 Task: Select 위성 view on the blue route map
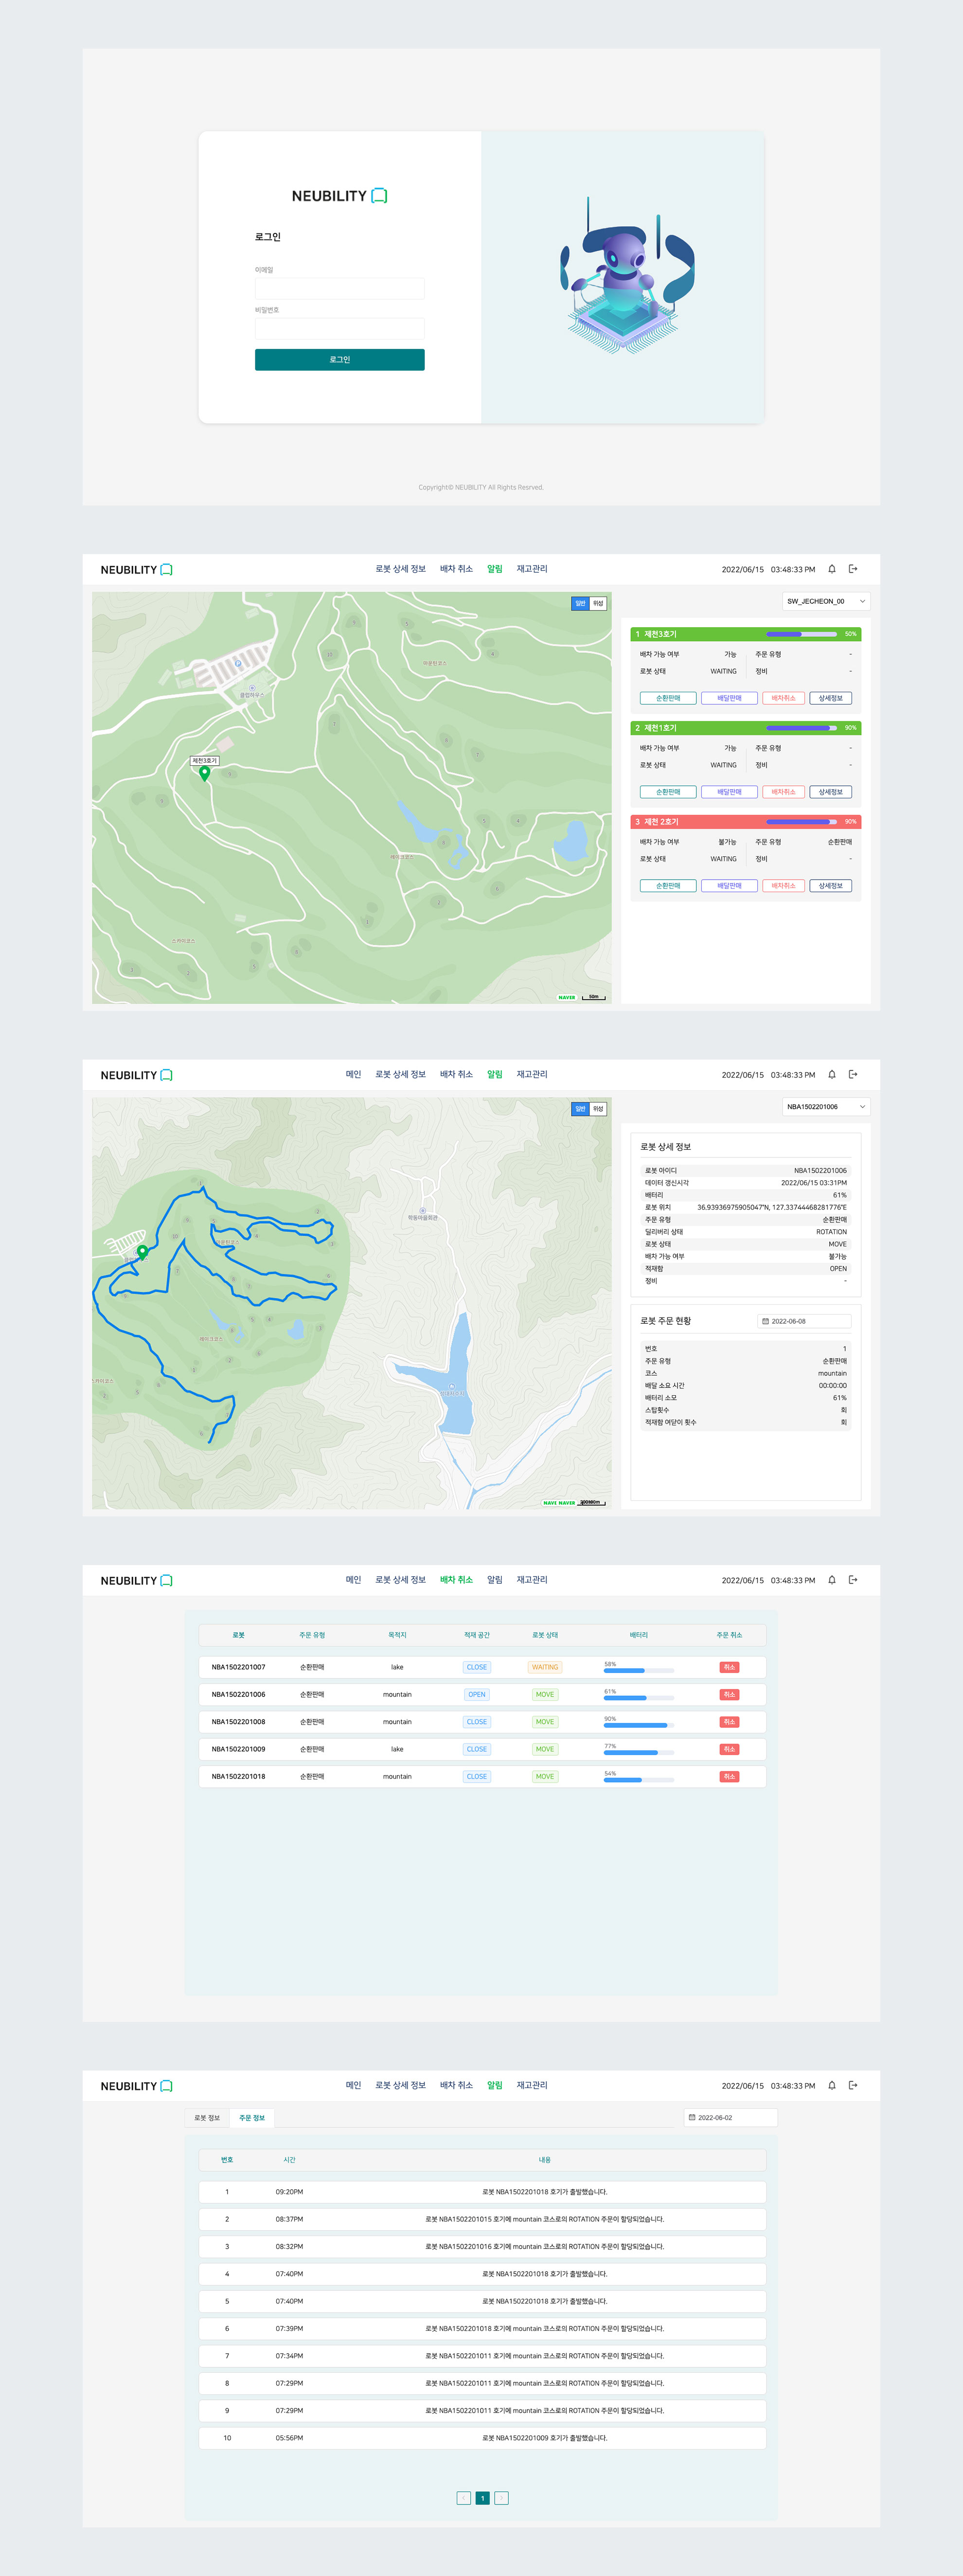pyautogui.click(x=598, y=1108)
